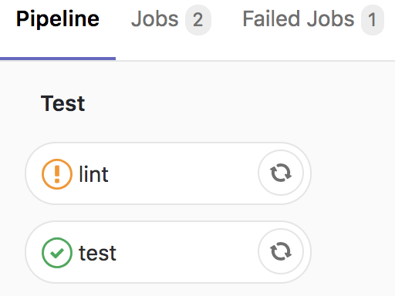The image size is (395, 296).
Task: Retry the test job
Action: [281, 251]
